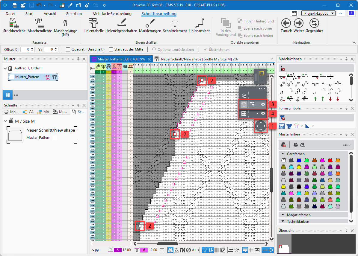Click the Maschendichte icon
This screenshot has width=358, height=256.
point(40,24)
